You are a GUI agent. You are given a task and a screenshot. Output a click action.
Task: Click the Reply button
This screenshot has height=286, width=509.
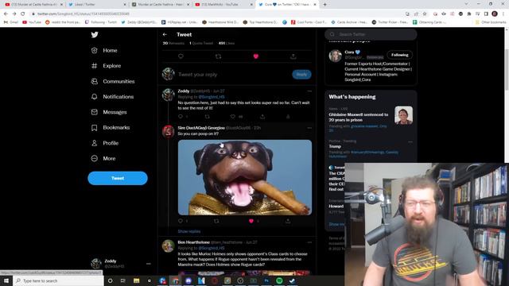[301, 75]
